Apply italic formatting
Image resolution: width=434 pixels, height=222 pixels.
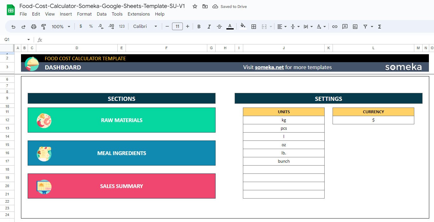[209, 26]
